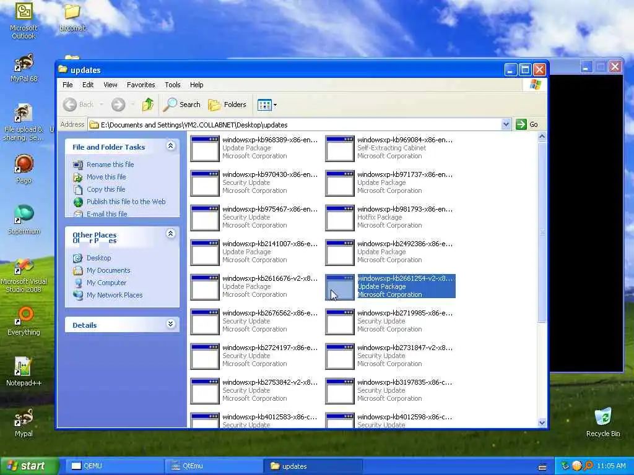Click the Back navigation button
The width and height of the screenshot is (634, 475).
point(79,105)
